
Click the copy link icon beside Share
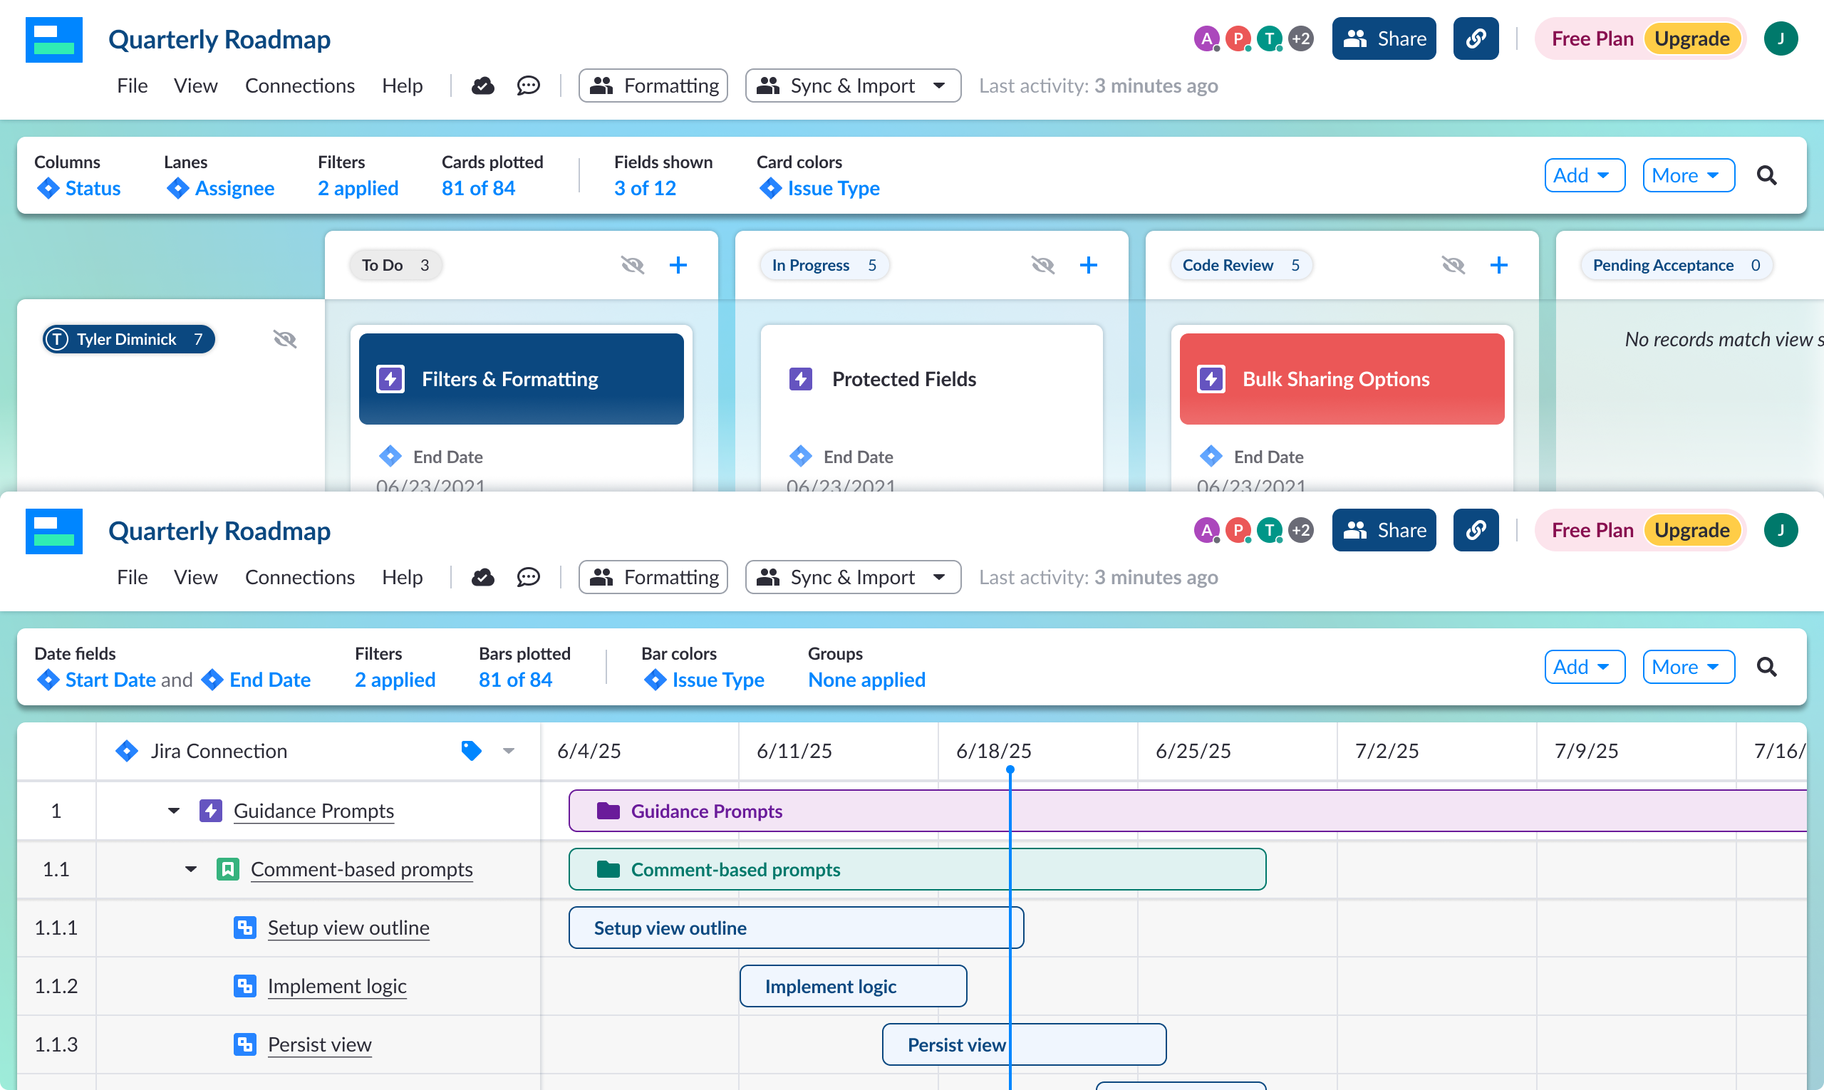tap(1475, 38)
